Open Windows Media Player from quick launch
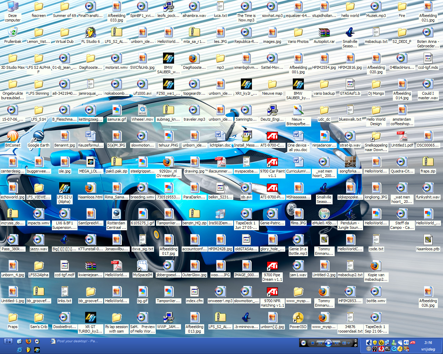 37,341
